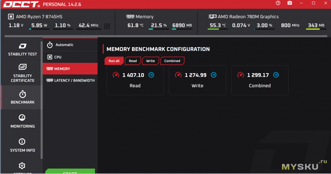Open the help question mark icon
The image size is (331, 174).
point(278,3)
